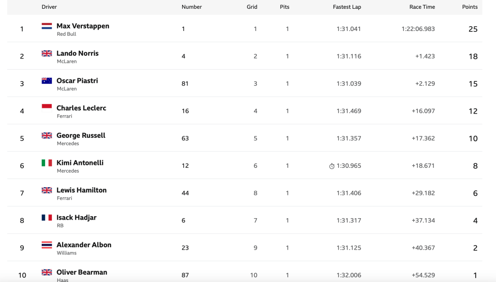496x282 pixels.
Task: Click the Thai flag beside Alexander Albon
Action: (x=46, y=245)
